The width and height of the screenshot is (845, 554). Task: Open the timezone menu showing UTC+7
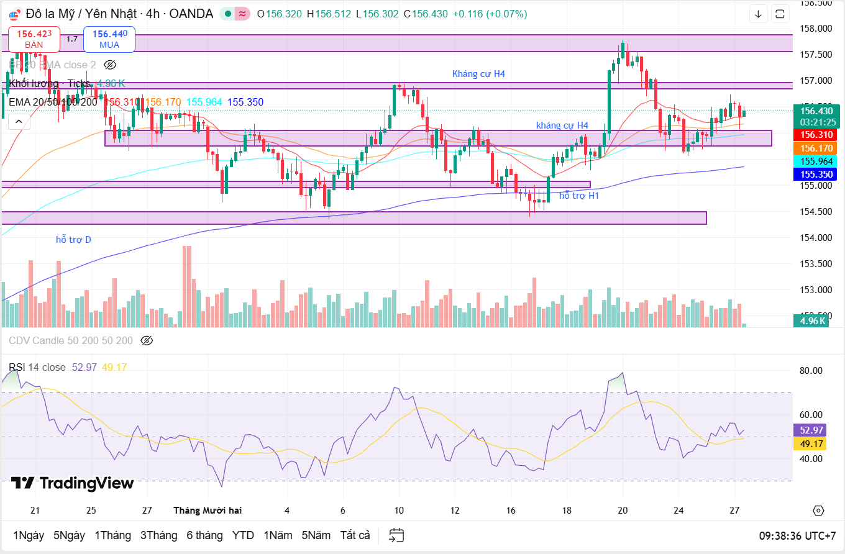(x=797, y=535)
